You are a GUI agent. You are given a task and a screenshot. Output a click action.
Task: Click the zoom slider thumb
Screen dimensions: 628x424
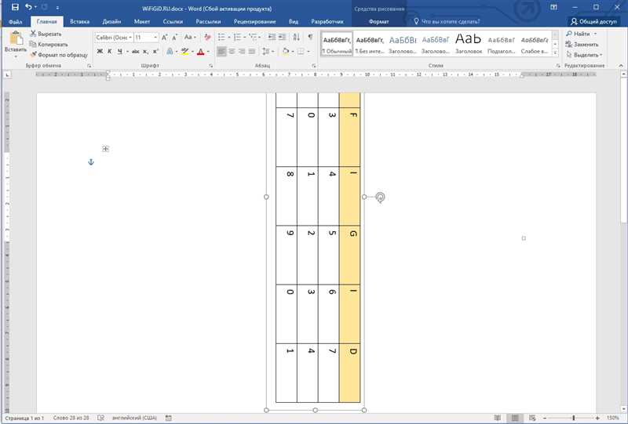574,418
